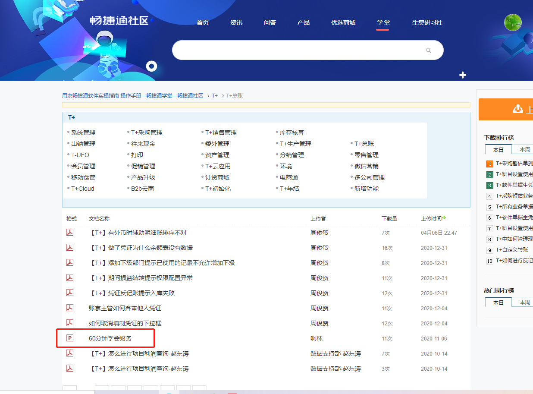Image resolution: width=533 pixels, height=394 pixels.
Task: Open T+云应用 category
Action: coord(218,166)
